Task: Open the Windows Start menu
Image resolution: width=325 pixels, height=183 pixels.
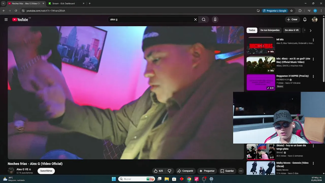Action: [x=114, y=179]
